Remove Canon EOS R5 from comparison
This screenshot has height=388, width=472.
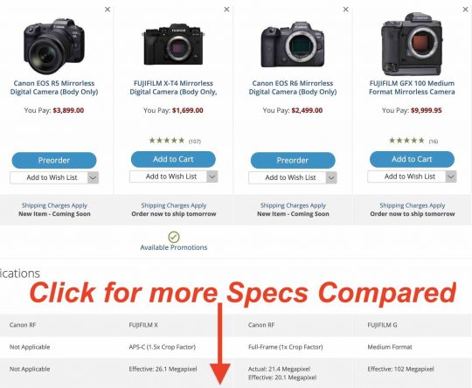click(x=108, y=10)
